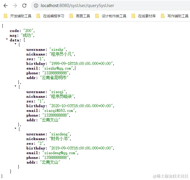
Task: Click birthday value "1999-09-18T16:00:00.000+00:00"
Action: click(81, 63)
